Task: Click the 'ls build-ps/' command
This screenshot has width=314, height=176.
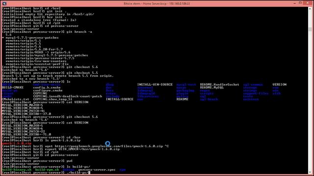Action: [78, 167]
